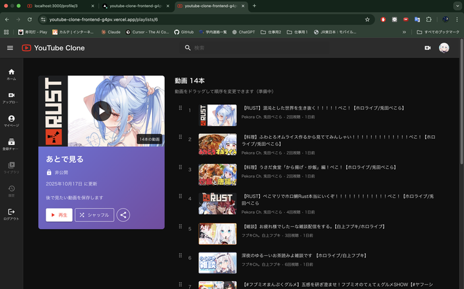This screenshot has height=289, width=464.
Task: Click the drag handle of video 6
Action: pos(180,256)
